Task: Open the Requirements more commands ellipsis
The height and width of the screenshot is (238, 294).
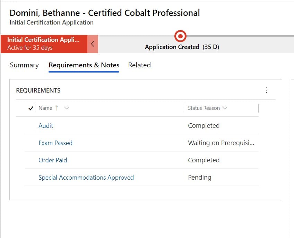Action: pos(266,90)
